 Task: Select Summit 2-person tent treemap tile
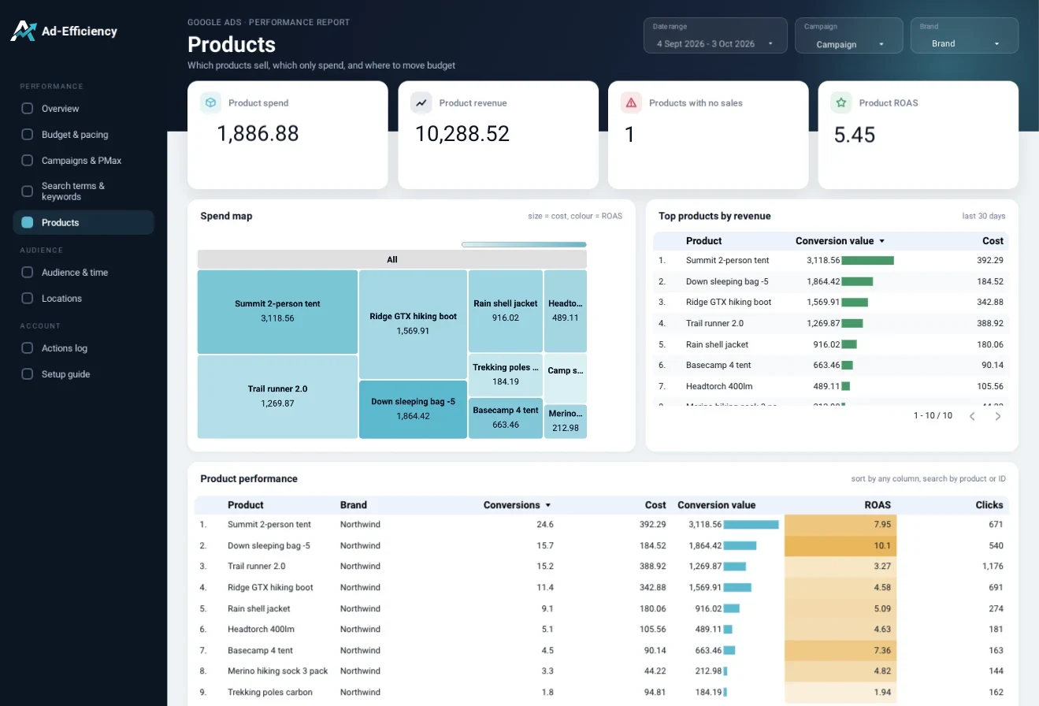point(277,312)
